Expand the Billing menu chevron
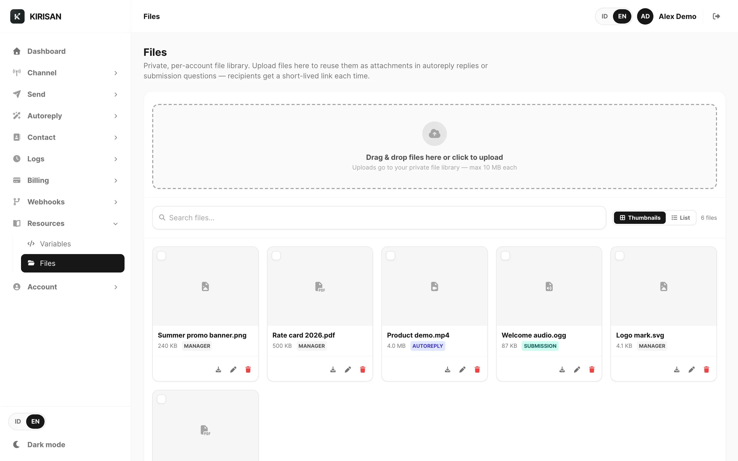738x461 pixels. [x=116, y=181]
